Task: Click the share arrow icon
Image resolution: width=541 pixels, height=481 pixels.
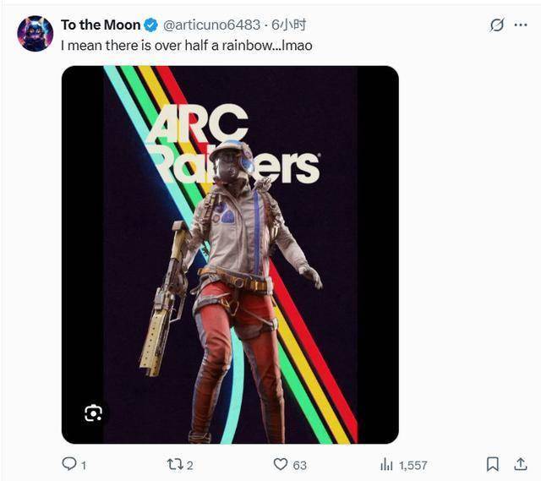Action: (x=521, y=464)
